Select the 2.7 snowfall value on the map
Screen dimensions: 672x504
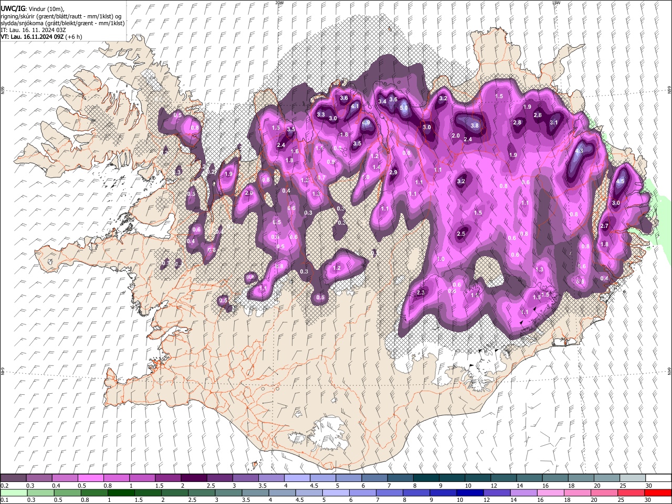pyautogui.click(x=604, y=226)
